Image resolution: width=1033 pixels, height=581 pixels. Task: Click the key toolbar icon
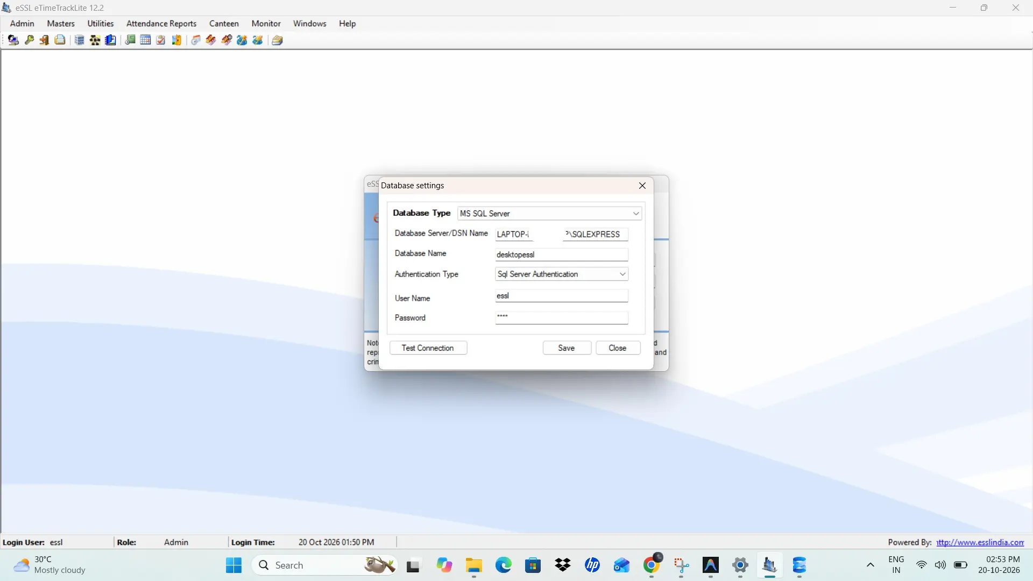tap(29, 40)
